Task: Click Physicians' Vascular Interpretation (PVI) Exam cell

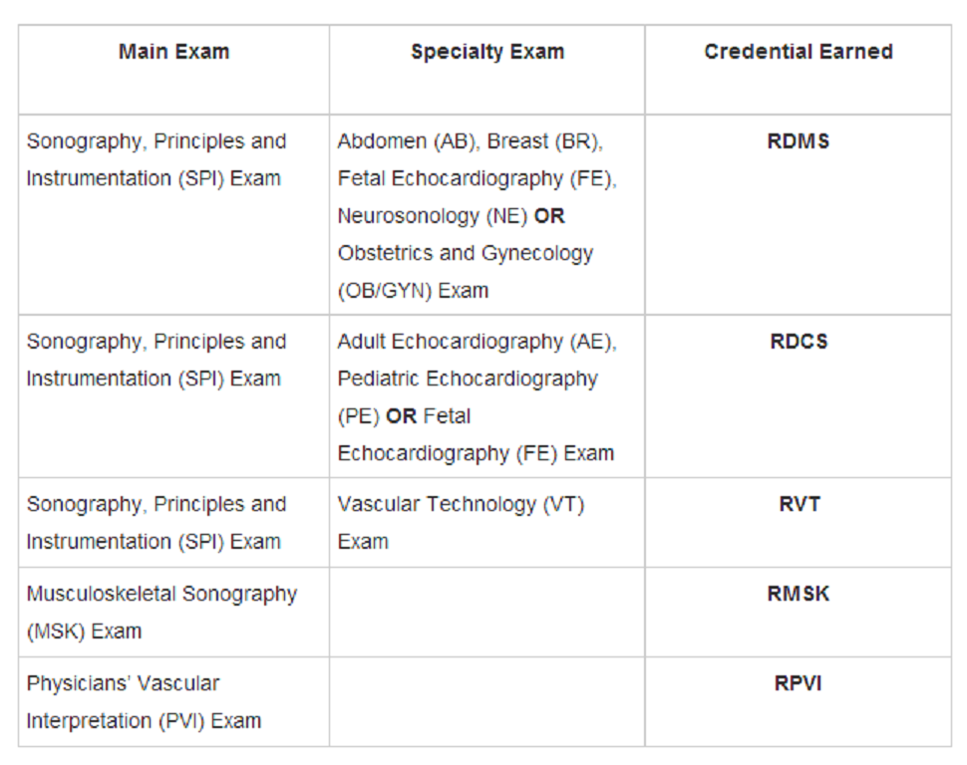Action: click(173, 702)
